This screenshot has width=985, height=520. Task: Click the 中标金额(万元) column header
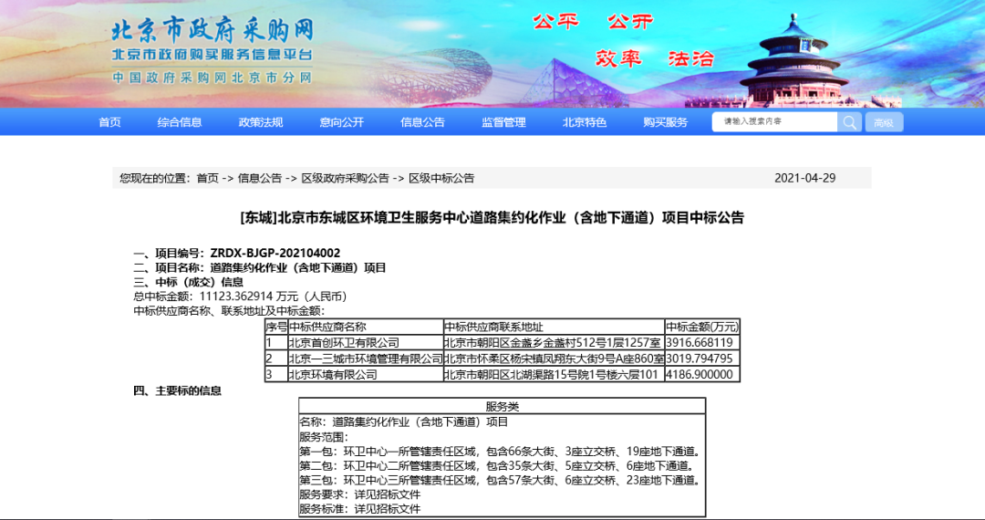click(x=702, y=328)
